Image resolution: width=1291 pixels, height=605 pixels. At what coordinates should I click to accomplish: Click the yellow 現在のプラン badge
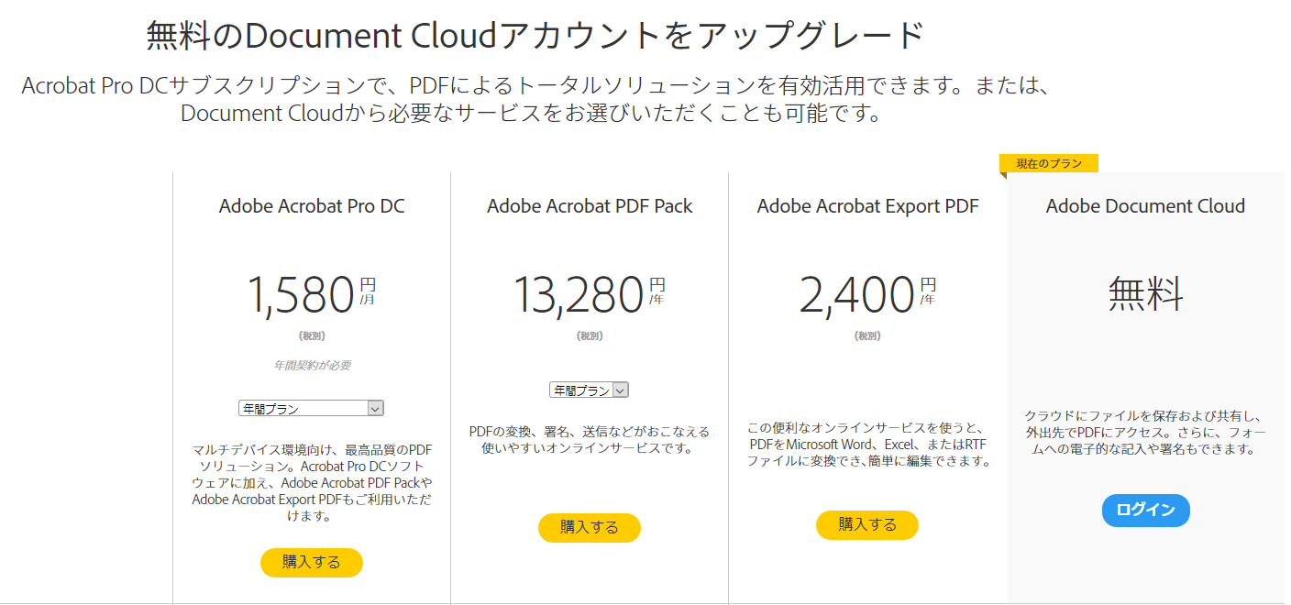(x=1049, y=162)
